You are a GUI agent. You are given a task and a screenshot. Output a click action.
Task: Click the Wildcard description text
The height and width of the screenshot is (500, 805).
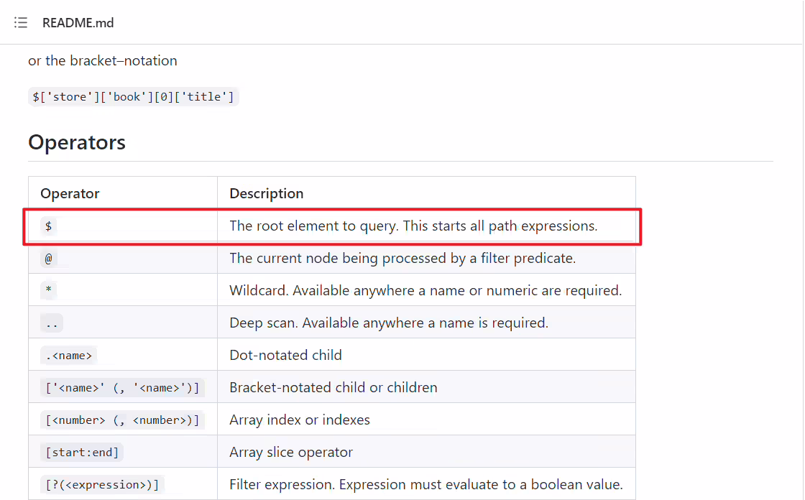click(425, 290)
